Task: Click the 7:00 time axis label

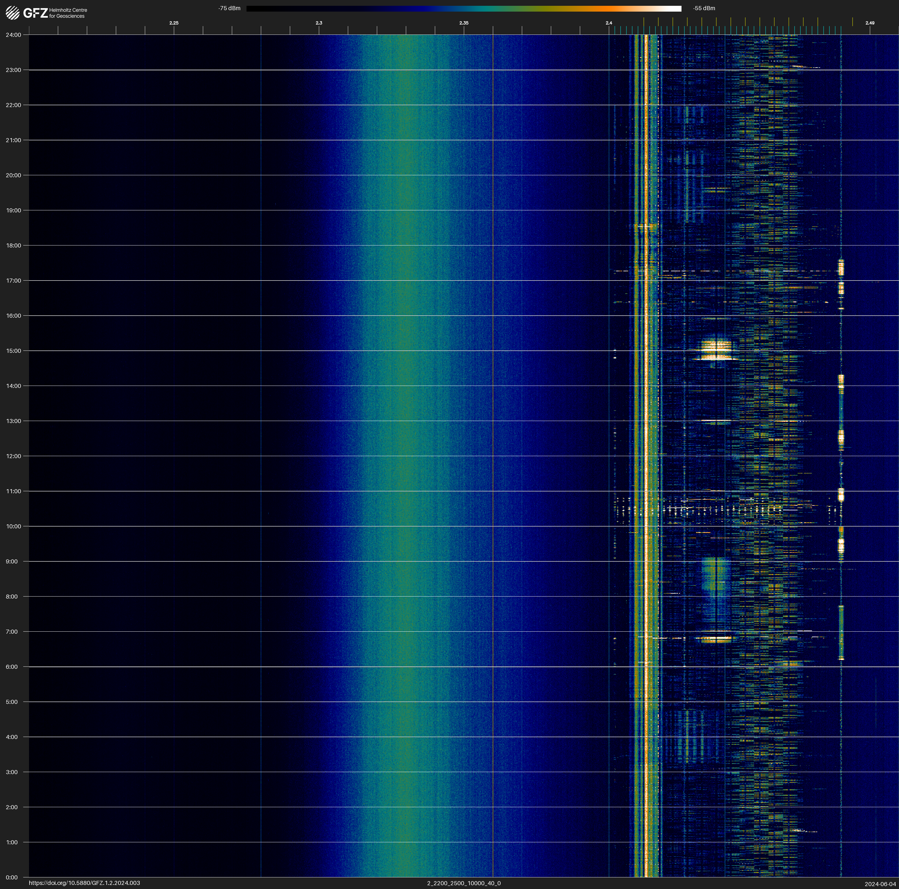Action: (x=12, y=632)
